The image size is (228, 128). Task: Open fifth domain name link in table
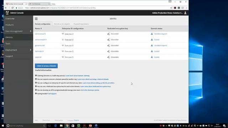[x=38, y=57]
